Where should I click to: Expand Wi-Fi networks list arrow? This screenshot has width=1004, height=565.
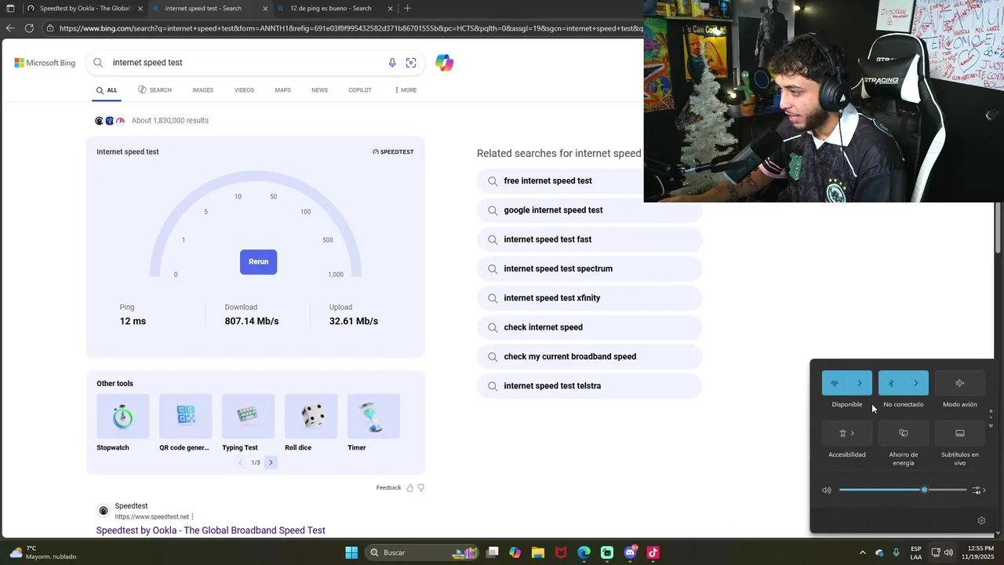pyautogui.click(x=860, y=383)
